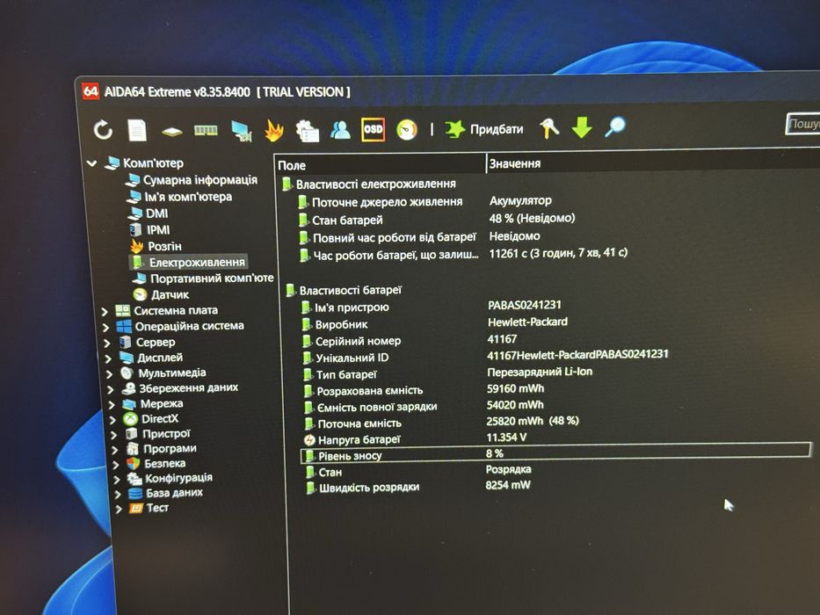820x615 pixels.
Task: Open the База даних tree category
Action: (x=165, y=493)
